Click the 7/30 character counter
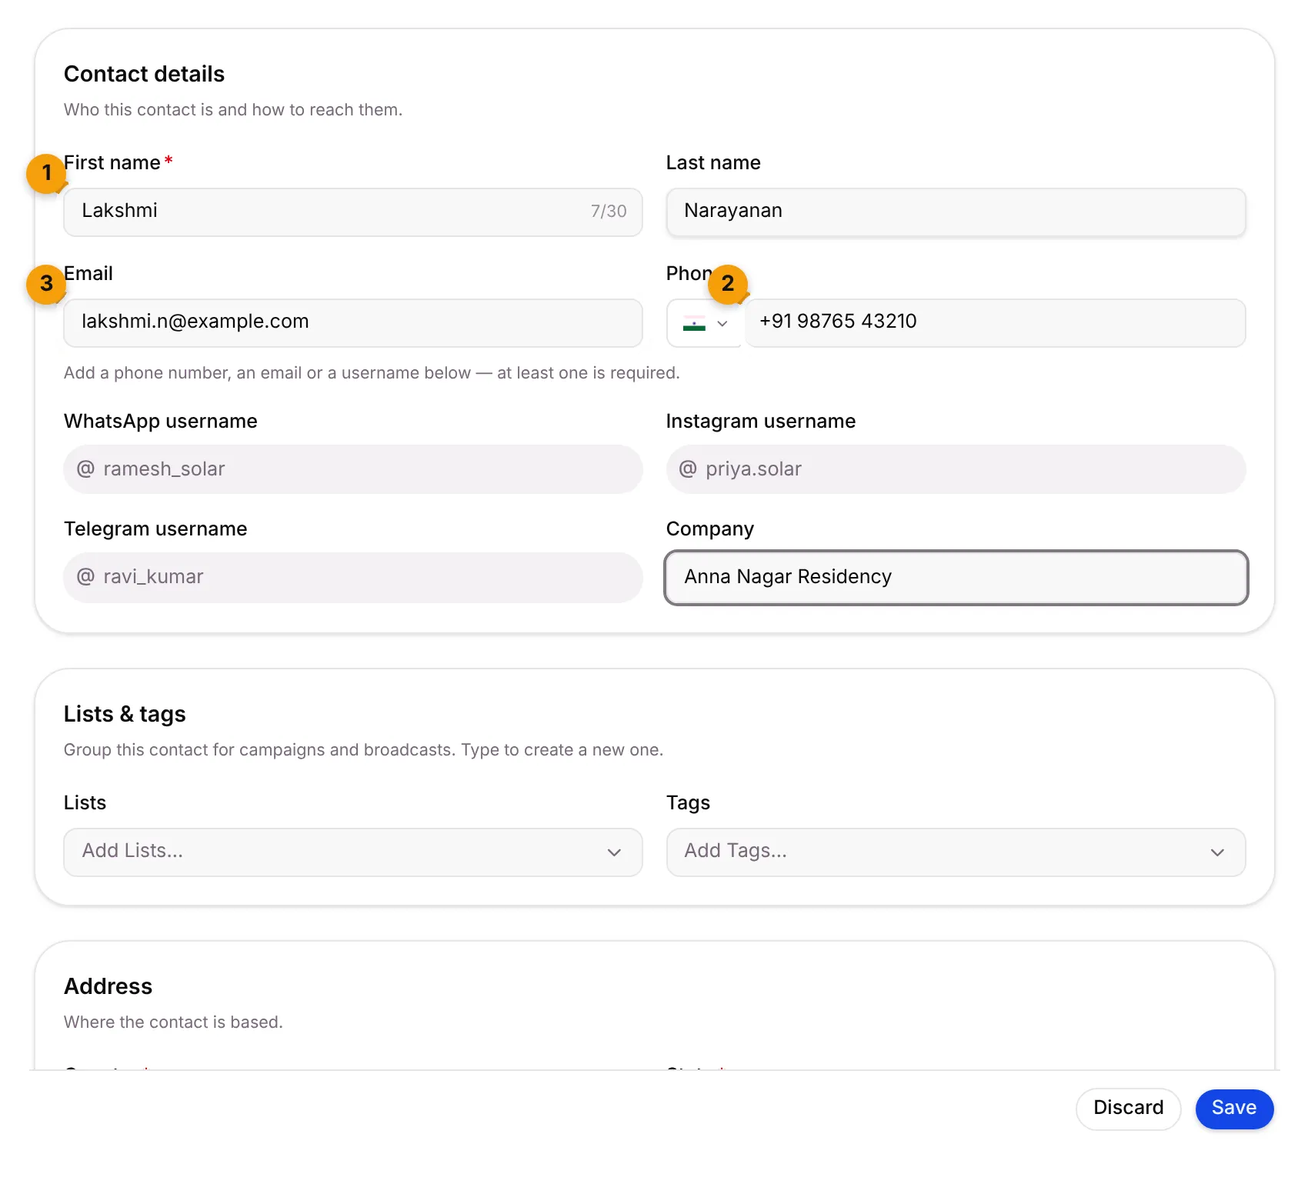This screenshot has height=1194, width=1308. (609, 212)
